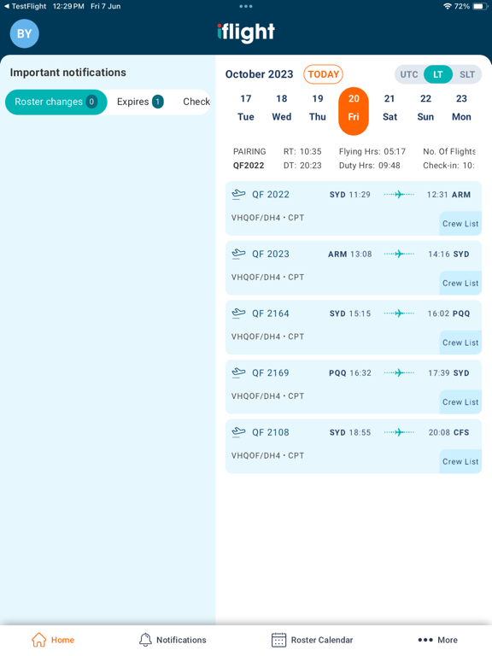Viewport: 492px width, 656px height.
Task: Tap the airplane icon beside QF 2108
Action: pos(238,431)
